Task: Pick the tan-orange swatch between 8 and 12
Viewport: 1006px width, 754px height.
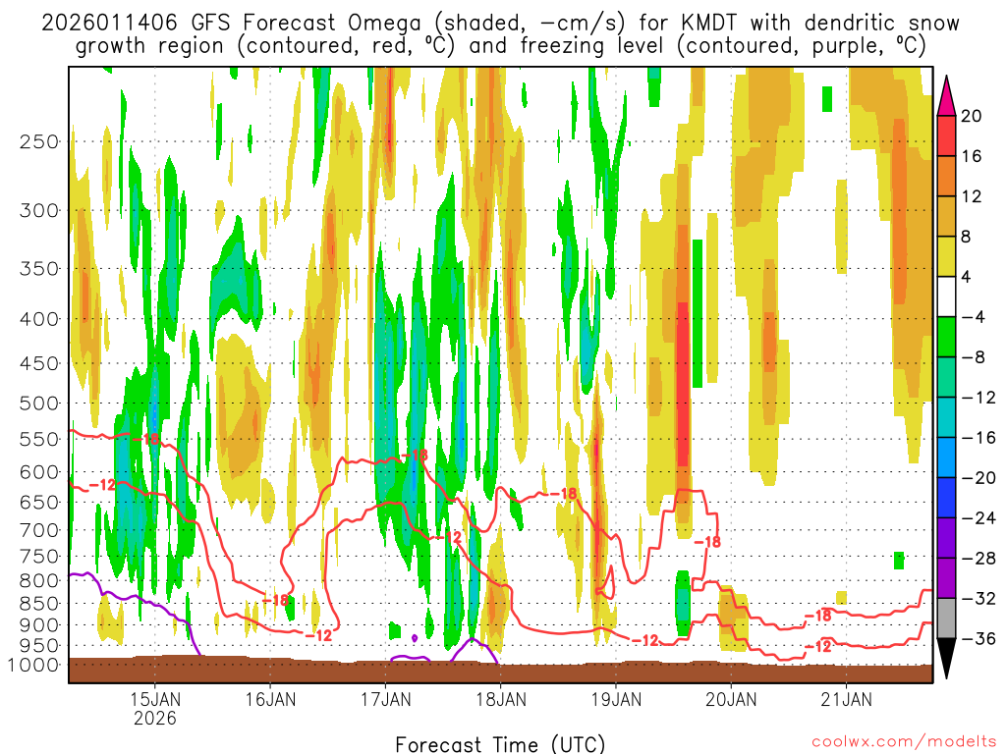Action: point(946,217)
